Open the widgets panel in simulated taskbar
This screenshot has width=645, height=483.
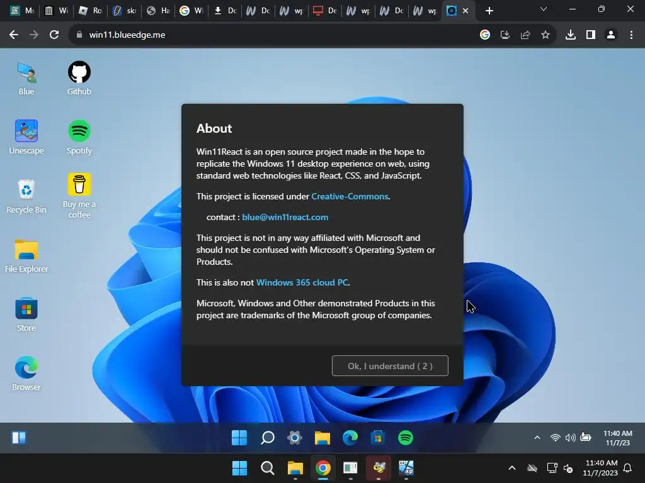click(19, 438)
